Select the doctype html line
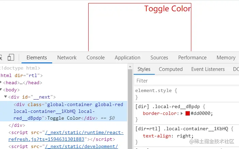239x149 pixels. point(20,68)
